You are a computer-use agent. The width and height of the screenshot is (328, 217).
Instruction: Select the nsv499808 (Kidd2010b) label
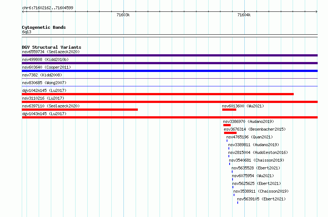(x=45, y=59)
